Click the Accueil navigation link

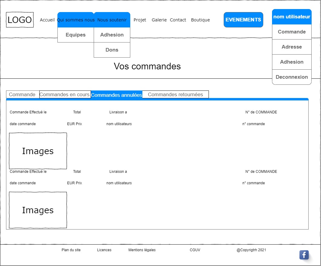pyautogui.click(x=47, y=20)
